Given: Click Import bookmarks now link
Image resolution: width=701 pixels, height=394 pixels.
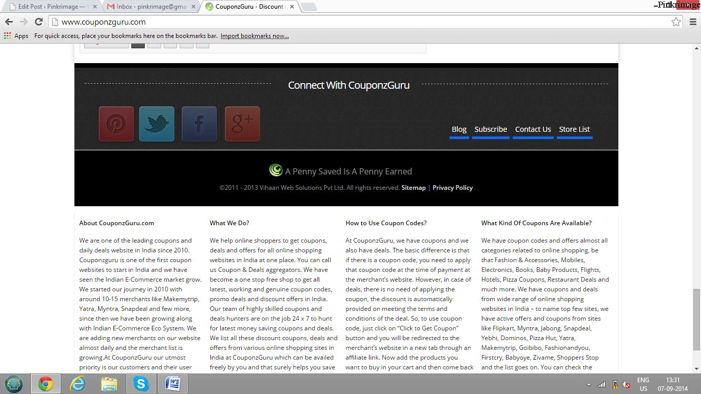Looking at the screenshot, I should [x=255, y=36].
